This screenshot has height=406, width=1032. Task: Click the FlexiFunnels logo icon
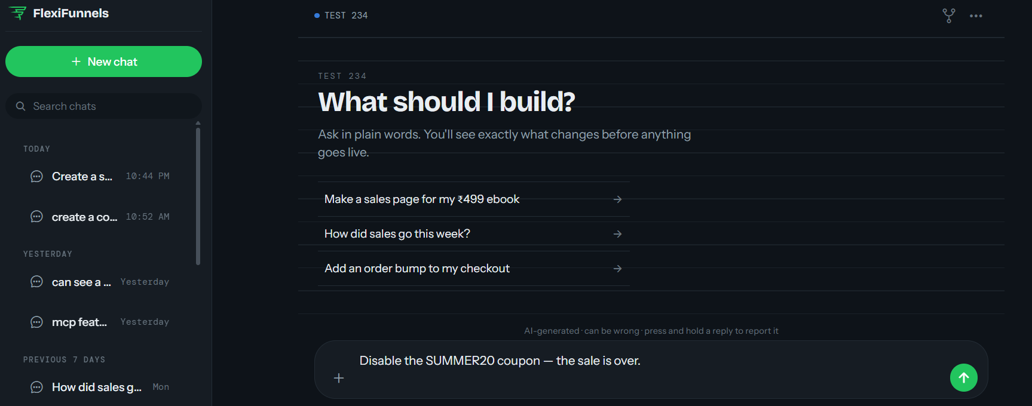point(18,13)
